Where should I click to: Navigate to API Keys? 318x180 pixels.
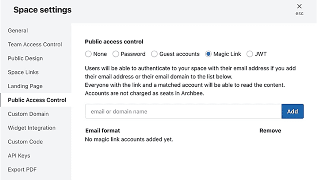pos(19,156)
